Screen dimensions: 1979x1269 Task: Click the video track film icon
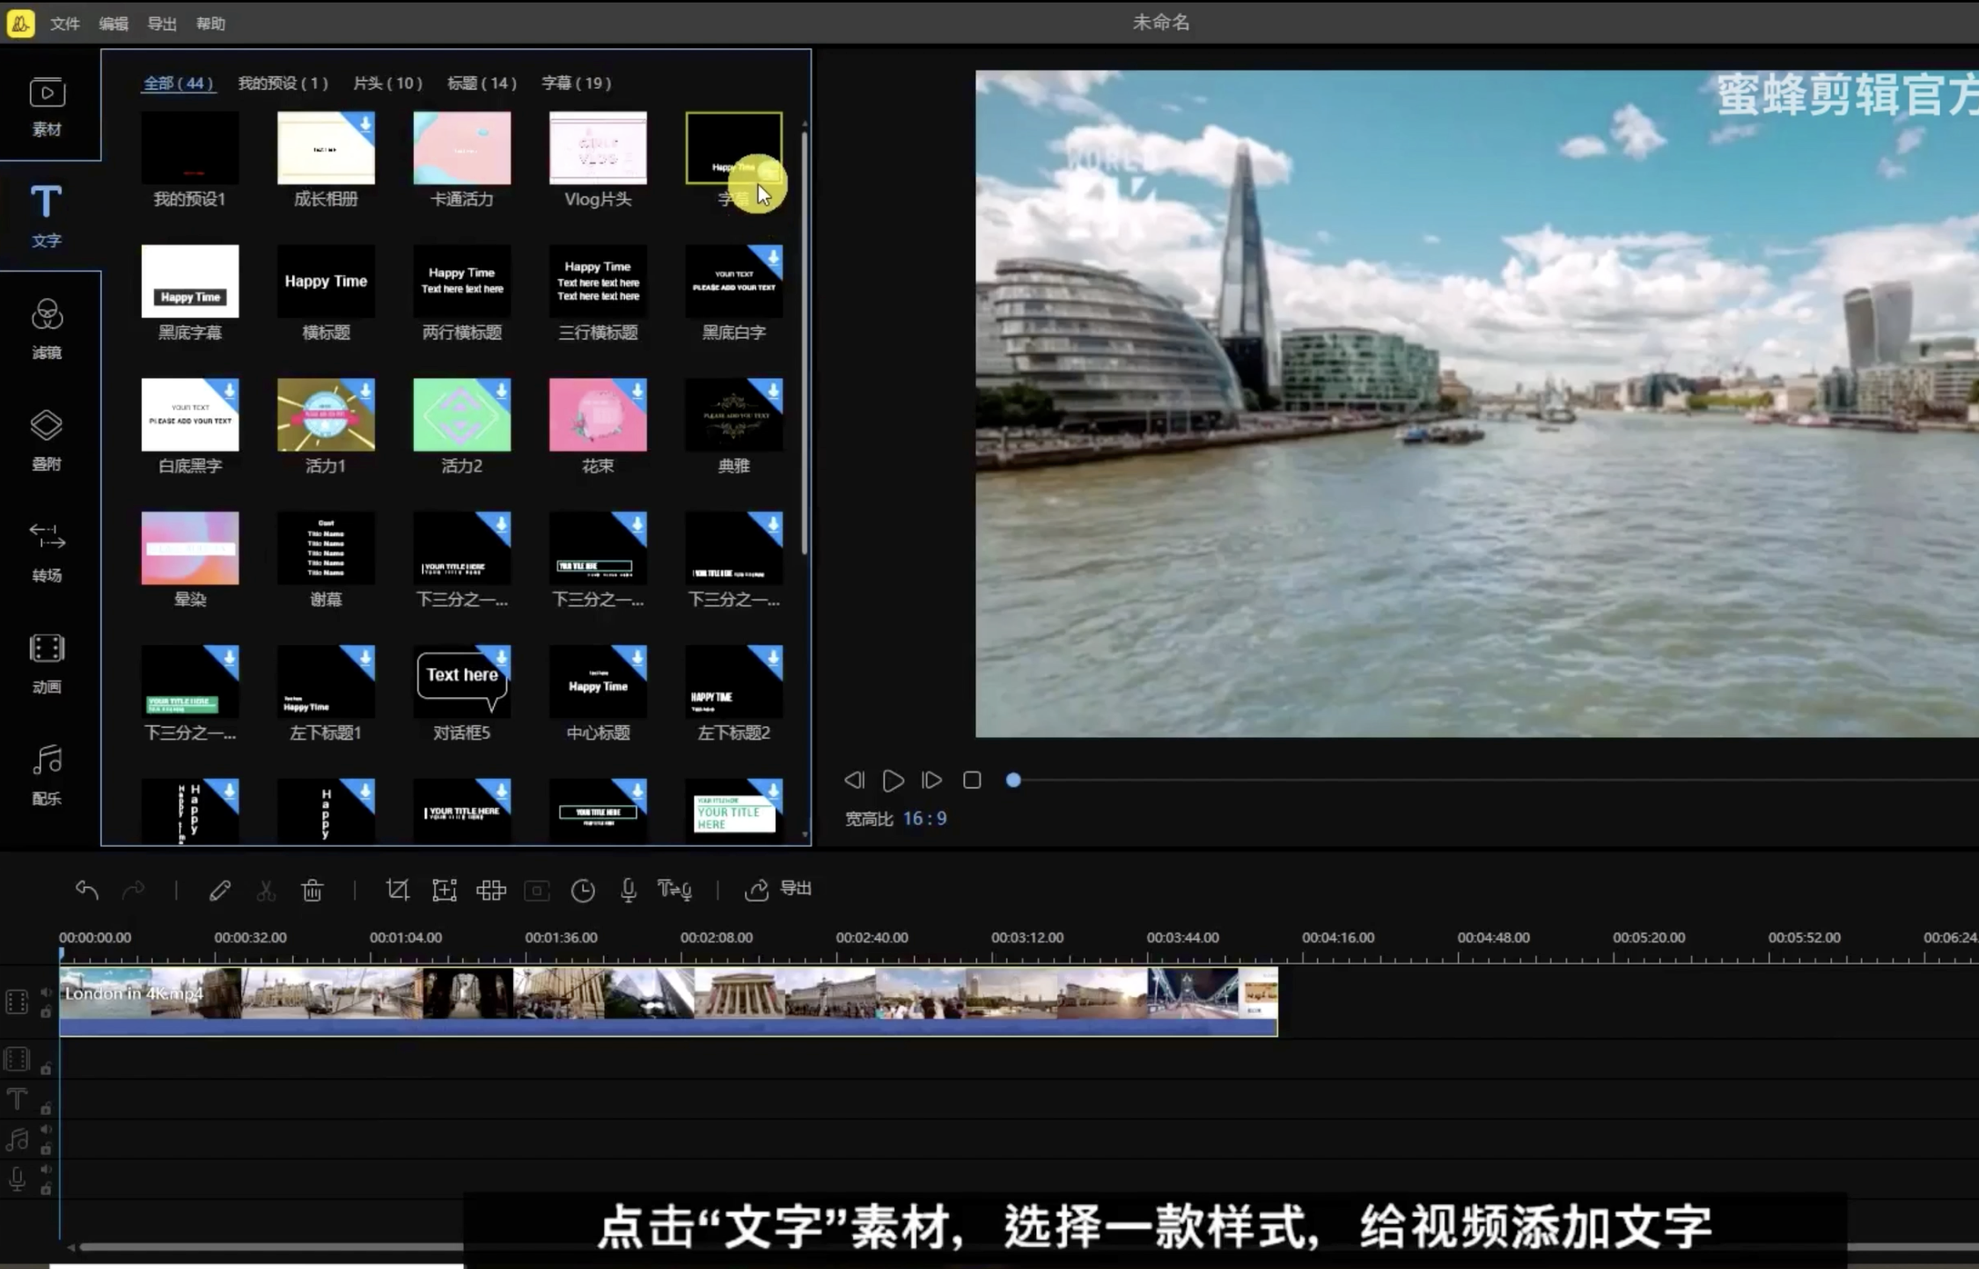pos(17,1001)
